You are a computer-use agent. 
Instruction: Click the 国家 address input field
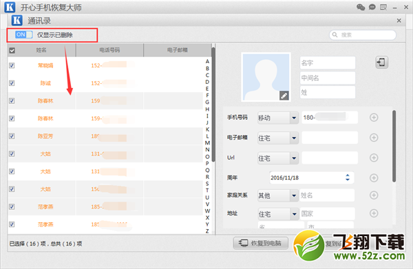[327, 213]
